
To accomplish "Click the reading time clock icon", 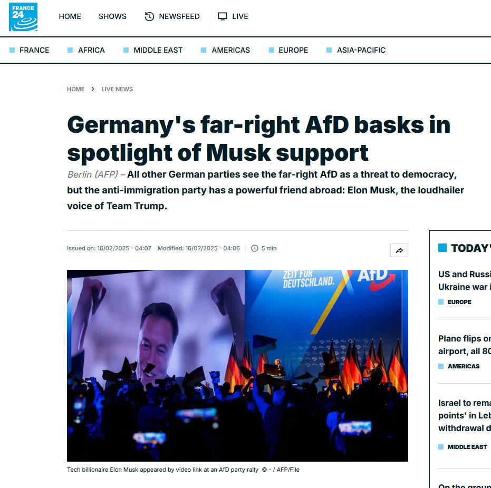I will (x=255, y=248).
